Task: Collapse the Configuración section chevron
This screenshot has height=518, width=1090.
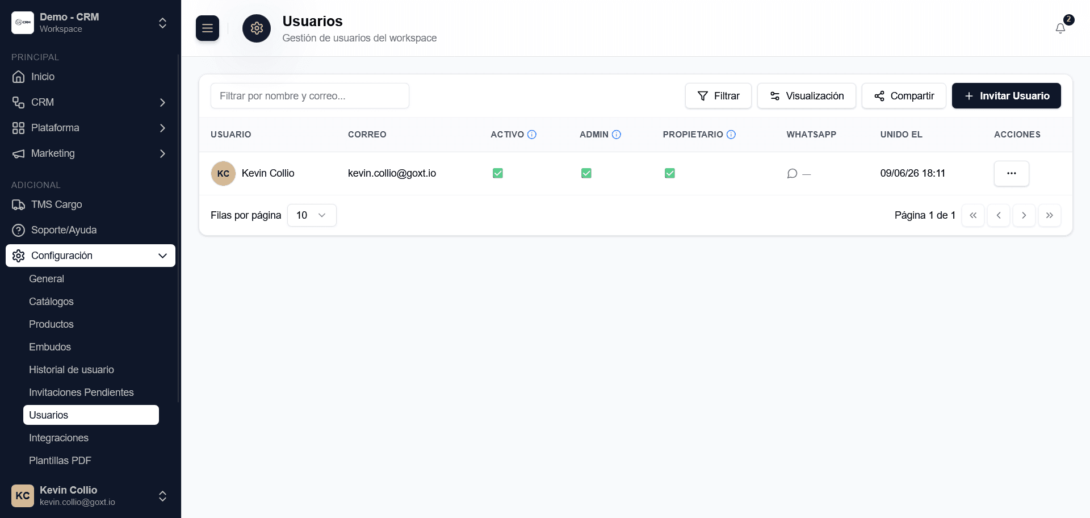Action: [162, 256]
